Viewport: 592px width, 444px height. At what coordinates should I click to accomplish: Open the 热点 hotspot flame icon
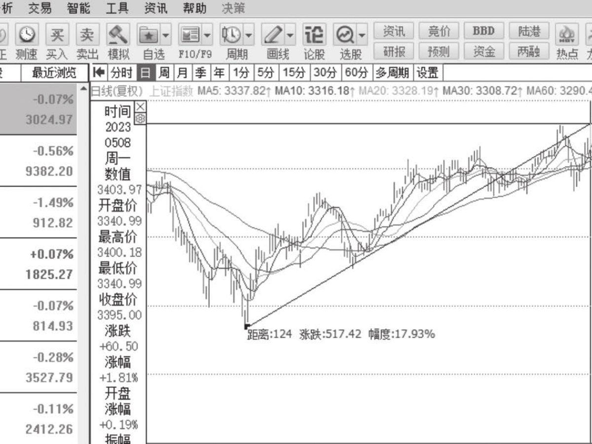pyautogui.click(x=567, y=36)
